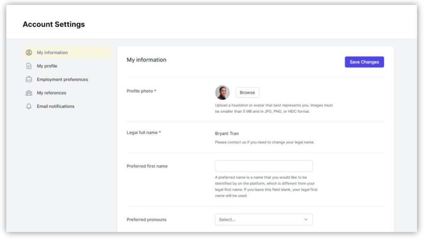Click the chevron arrow in pronouns dropdown
The height and width of the screenshot is (239, 424).
(306, 220)
